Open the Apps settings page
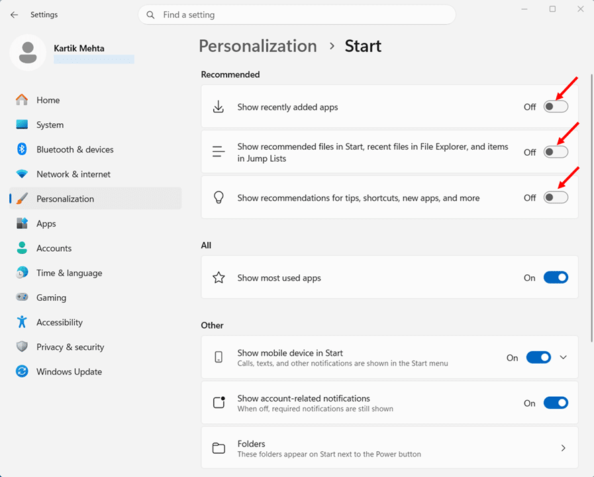Viewport: 594px width, 477px height. tap(46, 224)
